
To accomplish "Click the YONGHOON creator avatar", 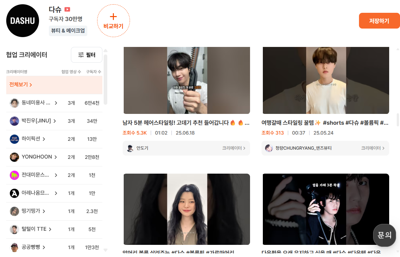I will (14, 157).
